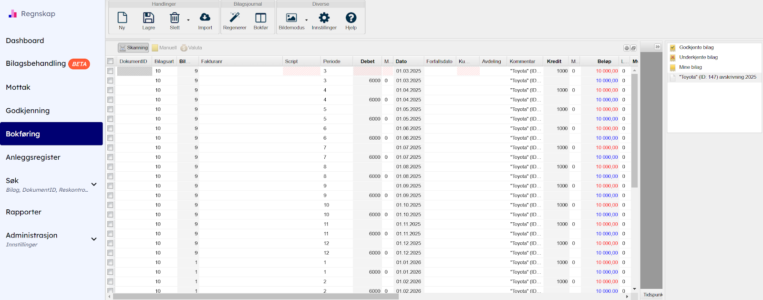Open Rapporter from the sidebar
Image resolution: width=763 pixels, height=300 pixels.
(x=23, y=212)
